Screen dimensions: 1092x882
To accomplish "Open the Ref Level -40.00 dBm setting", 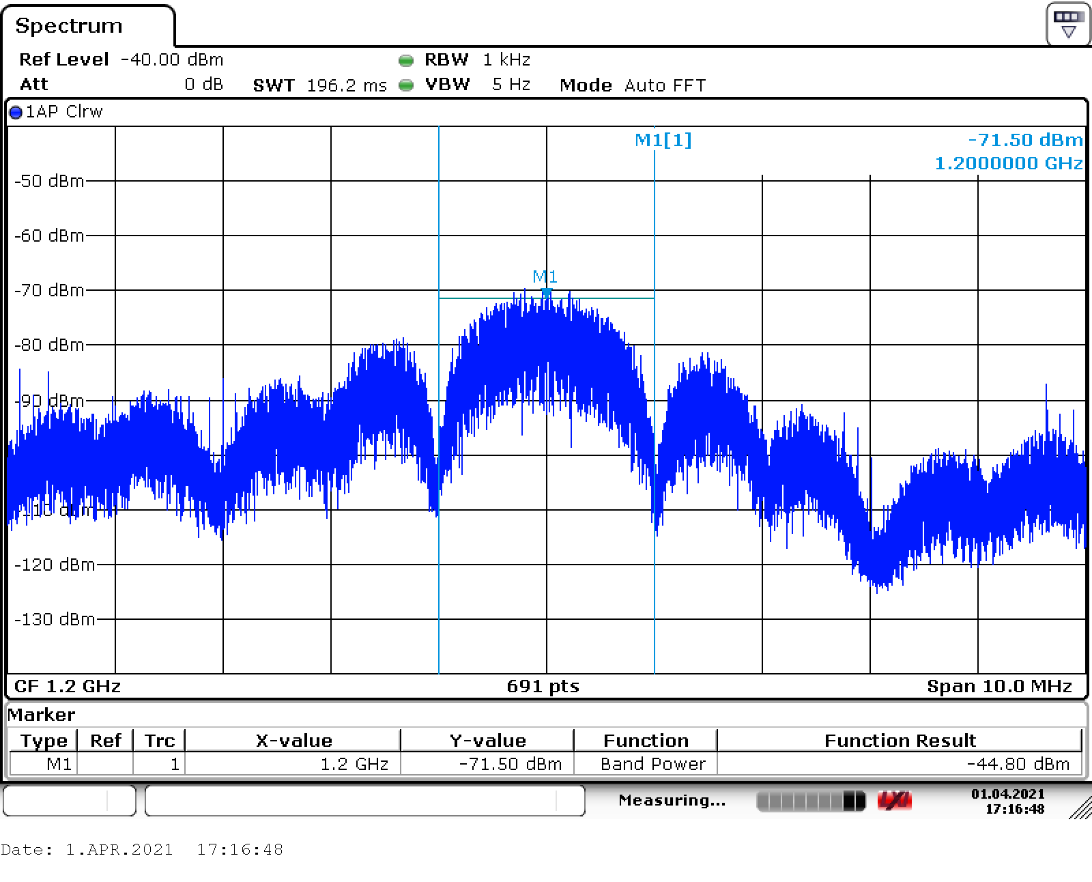I will [121, 59].
